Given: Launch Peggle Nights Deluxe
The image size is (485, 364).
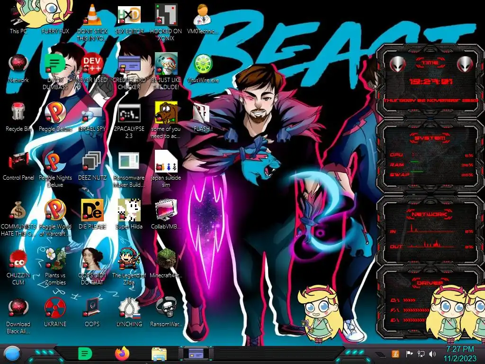Looking at the screenshot, I should pos(55,162).
